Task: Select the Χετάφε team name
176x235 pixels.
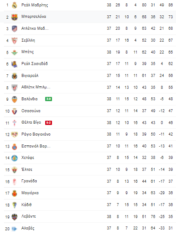Action: [x=28, y=158]
